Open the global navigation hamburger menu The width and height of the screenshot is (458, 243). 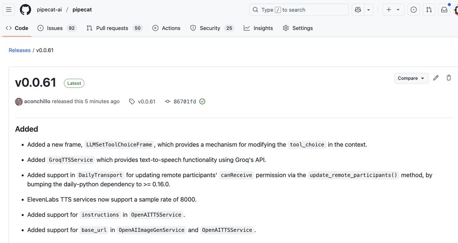pos(8,9)
